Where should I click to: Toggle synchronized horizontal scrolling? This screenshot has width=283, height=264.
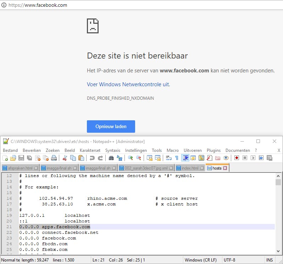(x=158, y=158)
